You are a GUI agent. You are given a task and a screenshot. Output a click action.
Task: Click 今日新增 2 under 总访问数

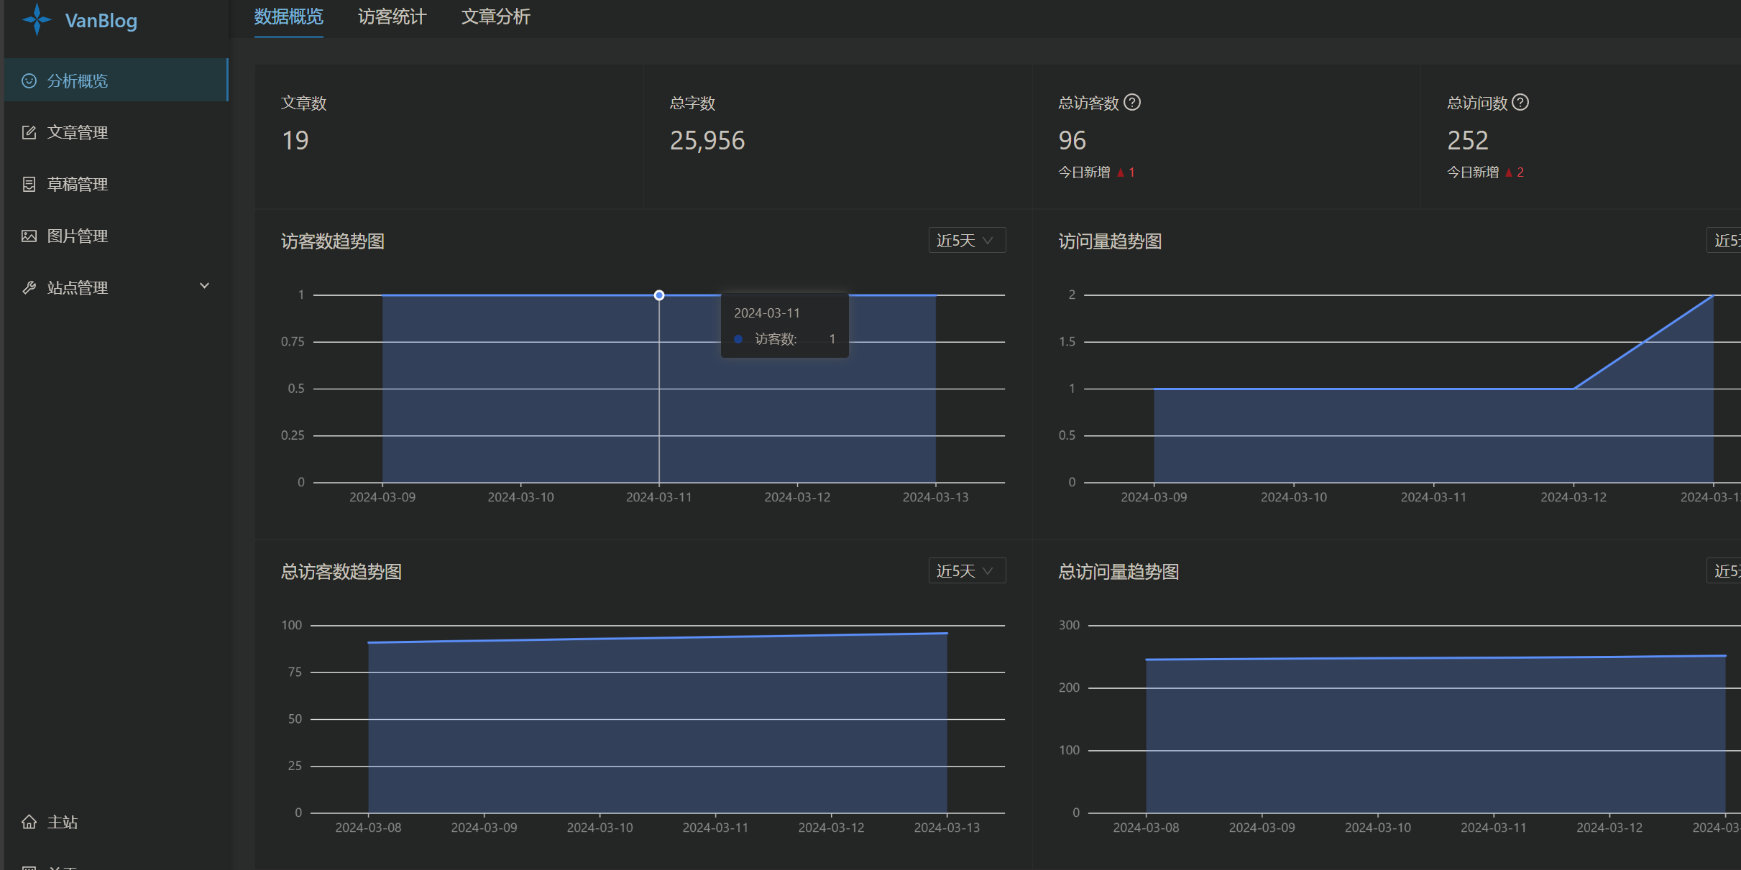(x=1486, y=172)
